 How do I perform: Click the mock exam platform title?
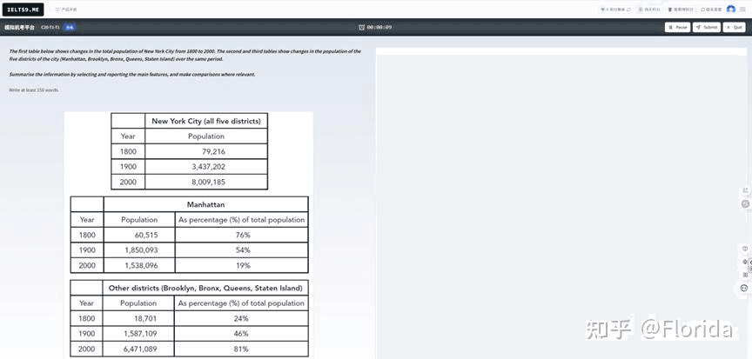pyautogui.click(x=19, y=27)
